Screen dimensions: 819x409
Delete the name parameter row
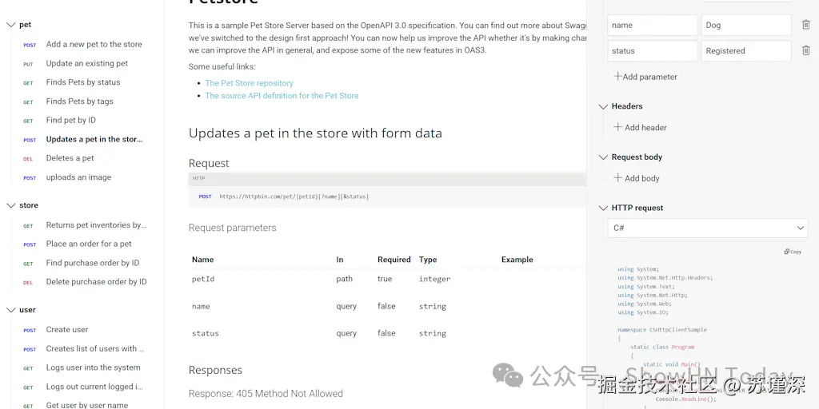[805, 25]
